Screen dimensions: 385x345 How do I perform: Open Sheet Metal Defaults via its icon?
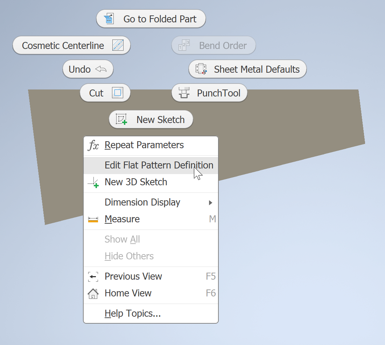[201, 69]
